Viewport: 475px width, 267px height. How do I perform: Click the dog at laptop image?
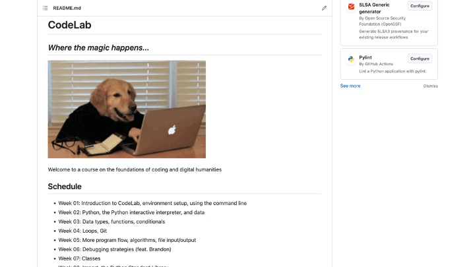coord(127,109)
